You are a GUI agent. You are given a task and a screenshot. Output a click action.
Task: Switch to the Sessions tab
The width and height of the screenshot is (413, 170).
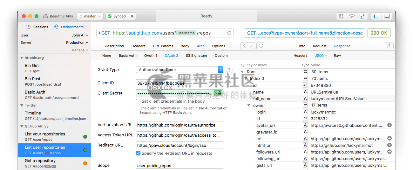(37, 27)
